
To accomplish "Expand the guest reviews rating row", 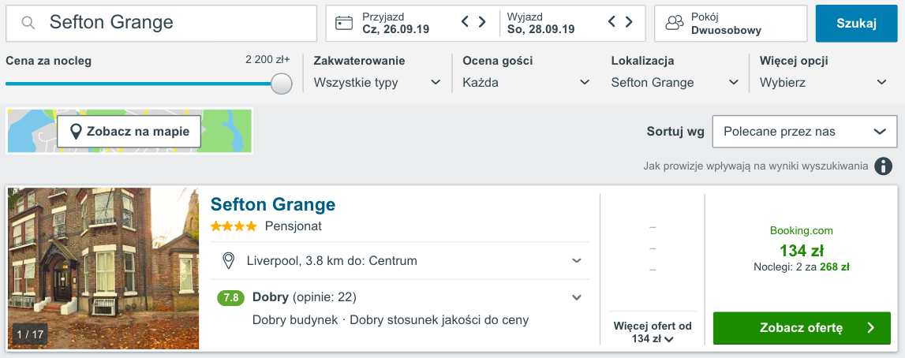I will pos(577,297).
